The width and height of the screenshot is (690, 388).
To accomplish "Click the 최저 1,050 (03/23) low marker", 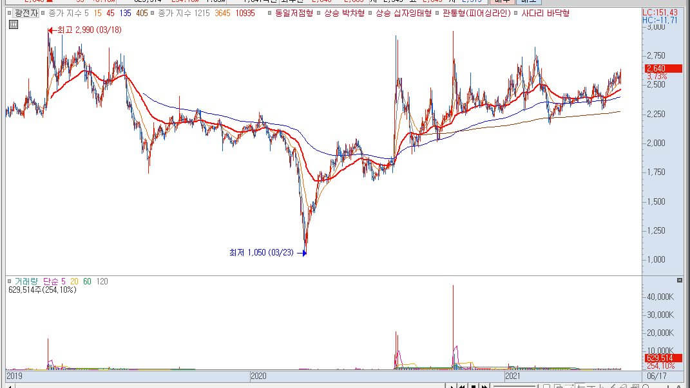I will coord(267,253).
